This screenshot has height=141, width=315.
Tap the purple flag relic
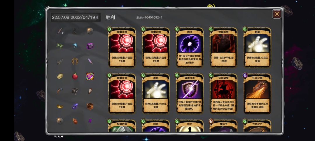coord(90,121)
